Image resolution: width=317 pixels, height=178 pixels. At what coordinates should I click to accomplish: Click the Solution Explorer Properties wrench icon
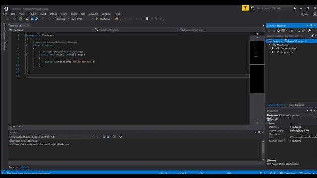pyautogui.click(x=309, y=31)
